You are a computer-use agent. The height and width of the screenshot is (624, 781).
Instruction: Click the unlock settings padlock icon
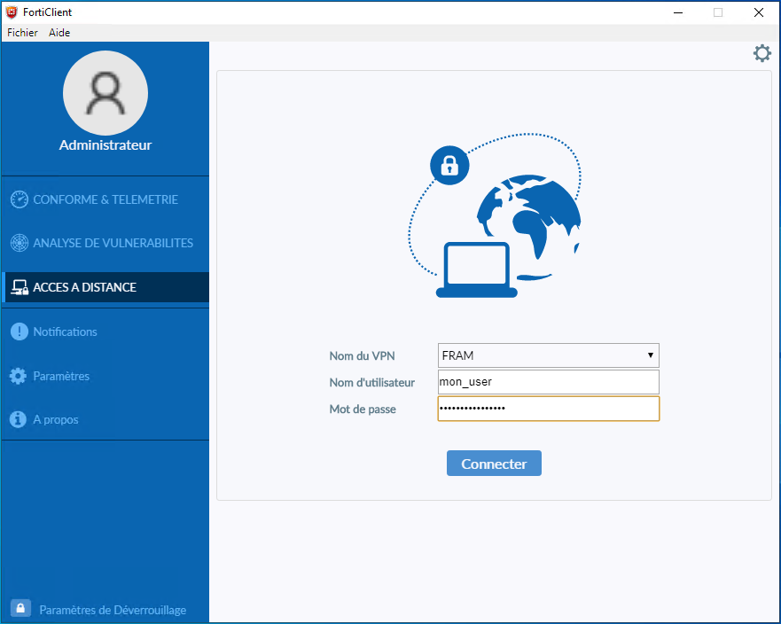20,609
